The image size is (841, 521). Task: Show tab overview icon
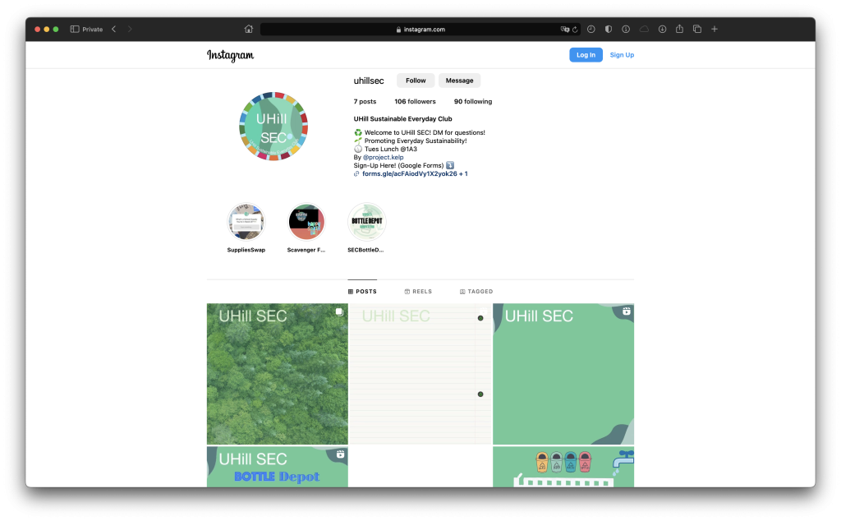(697, 29)
